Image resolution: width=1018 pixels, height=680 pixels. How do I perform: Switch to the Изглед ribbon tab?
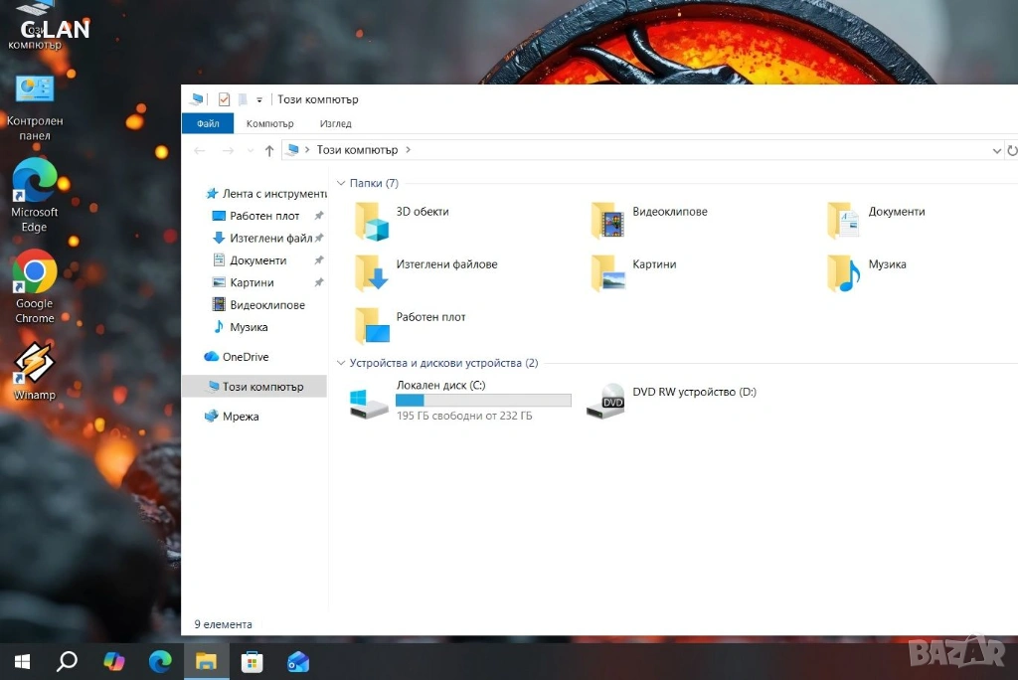(335, 124)
